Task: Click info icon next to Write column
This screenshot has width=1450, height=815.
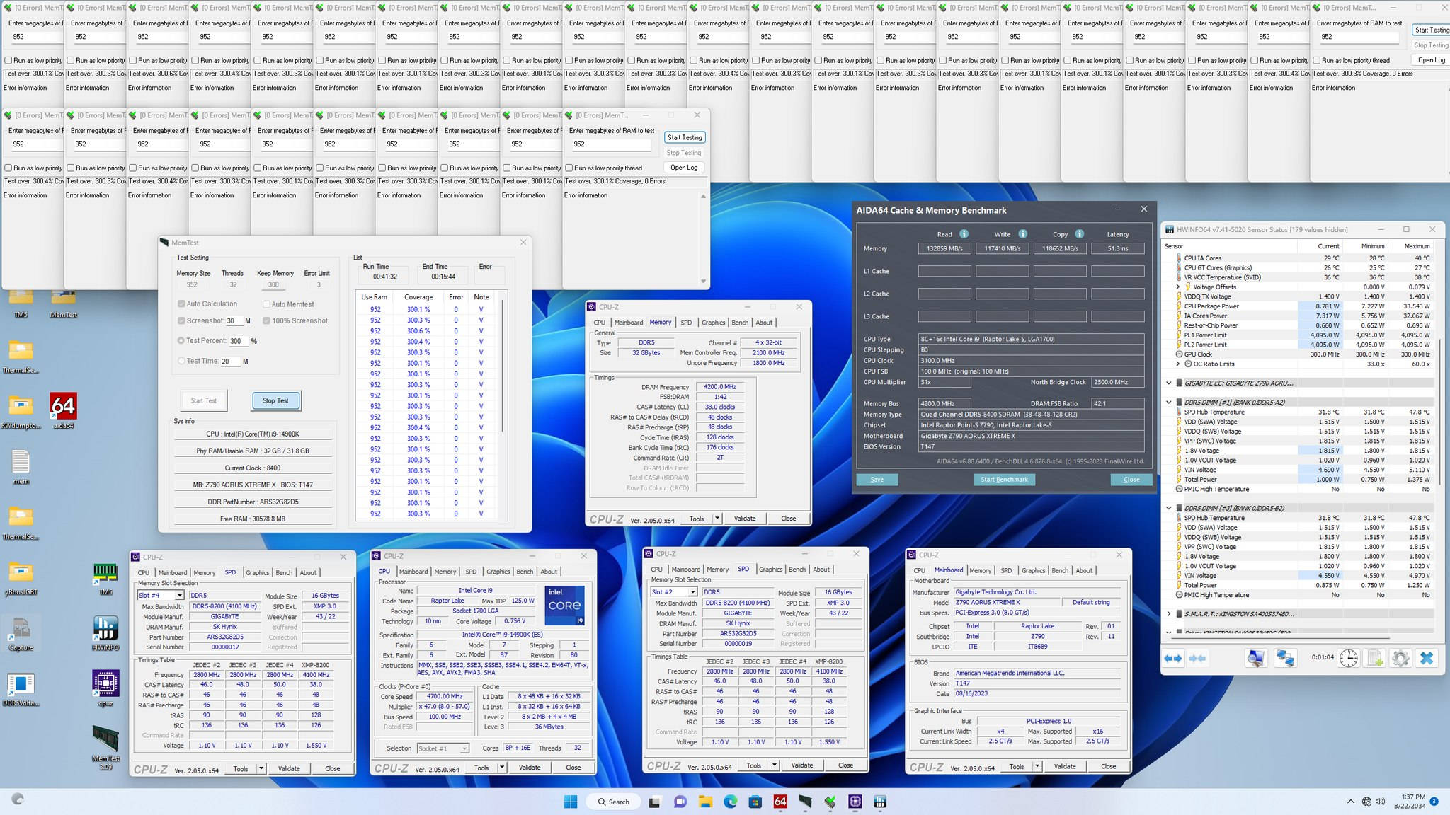Action: point(1022,233)
